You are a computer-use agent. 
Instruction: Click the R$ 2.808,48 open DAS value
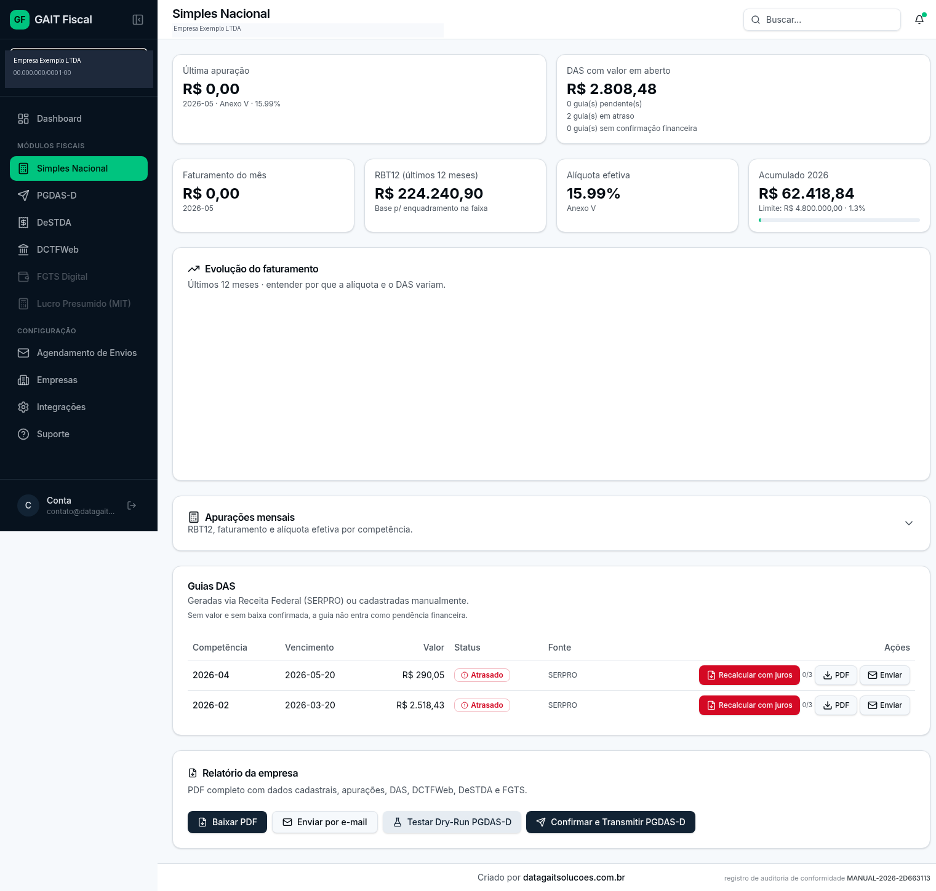(612, 89)
